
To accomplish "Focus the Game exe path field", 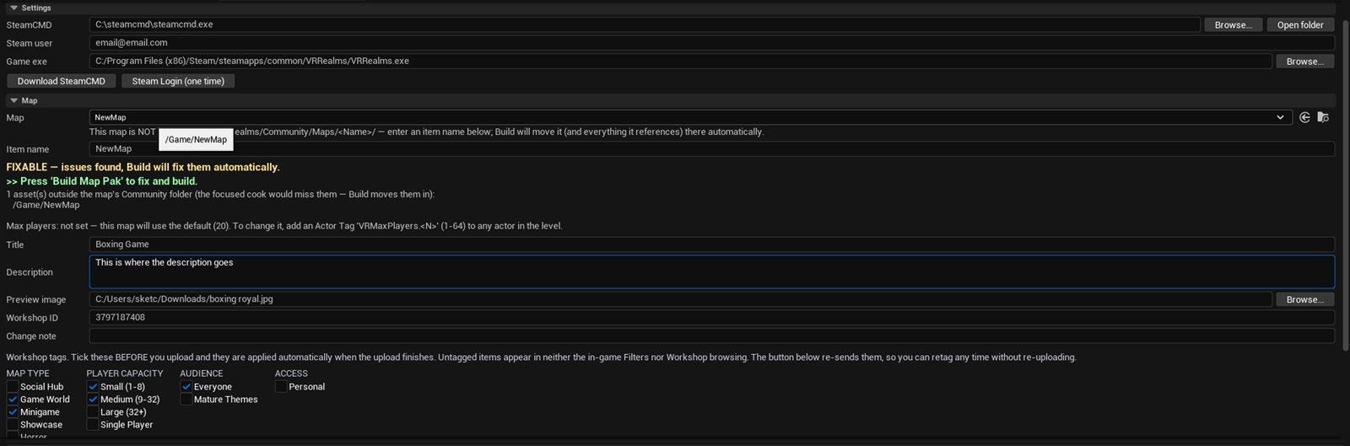I will pyautogui.click(x=680, y=61).
